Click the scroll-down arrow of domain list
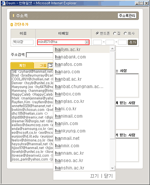 (x=112, y=168)
